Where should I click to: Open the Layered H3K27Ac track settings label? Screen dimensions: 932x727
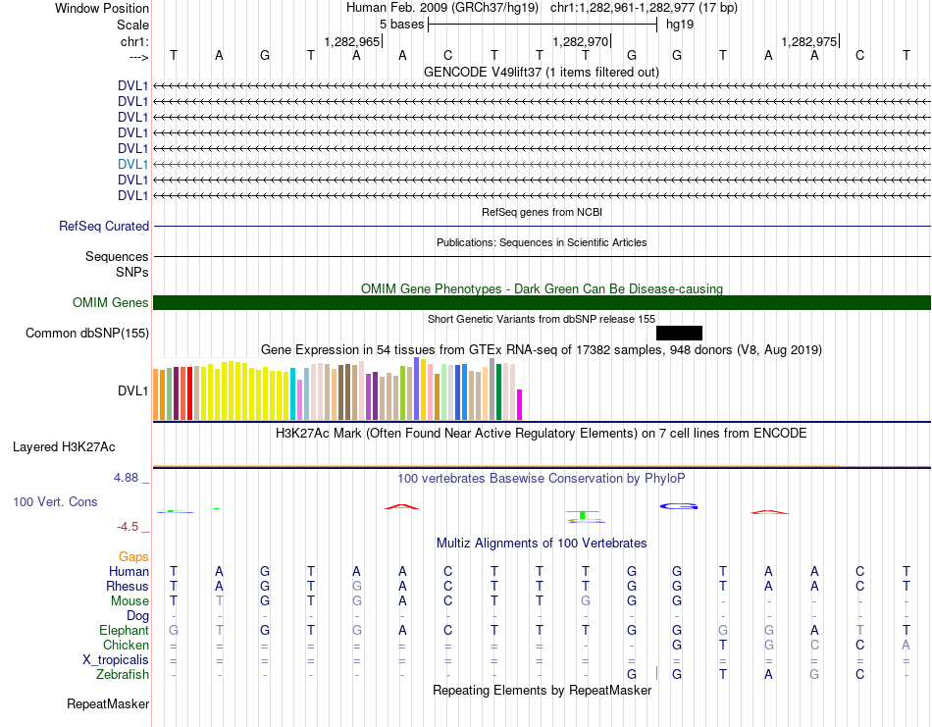tap(64, 447)
